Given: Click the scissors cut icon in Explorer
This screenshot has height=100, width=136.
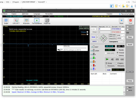Looking at the screenshot, I should [x=132, y=6].
